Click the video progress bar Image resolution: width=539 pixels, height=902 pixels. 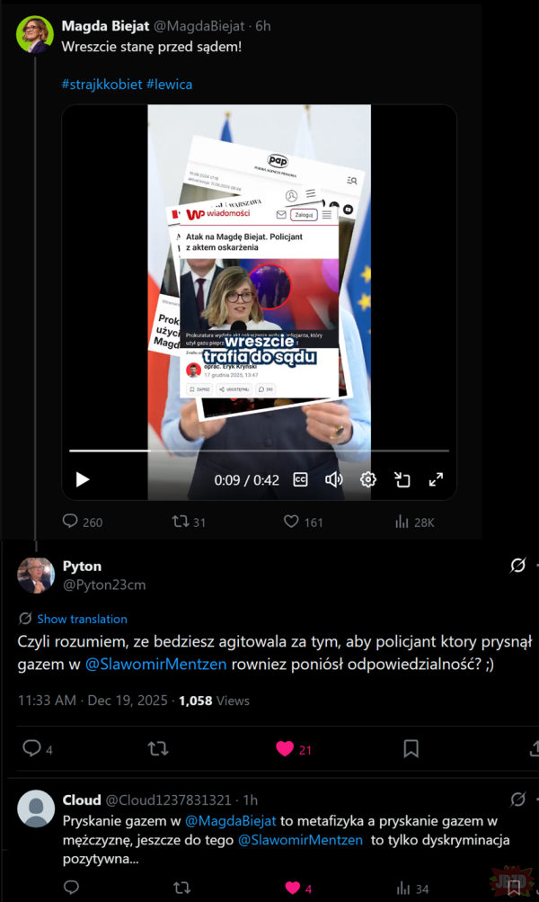point(259,451)
